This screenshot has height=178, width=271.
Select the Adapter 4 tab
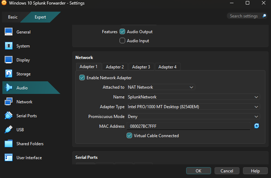point(168,67)
